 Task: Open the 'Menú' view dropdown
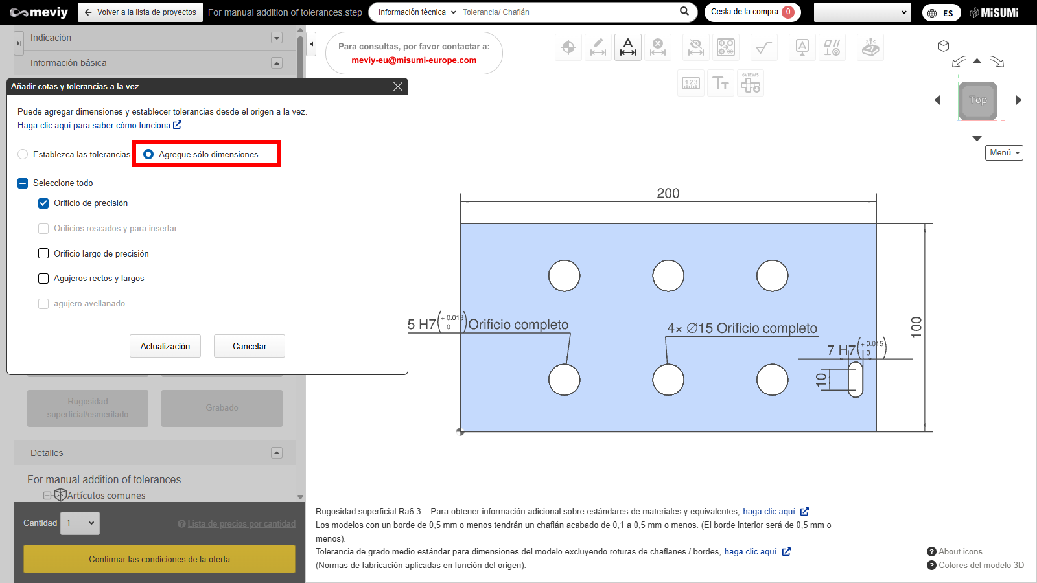click(1004, 153)
